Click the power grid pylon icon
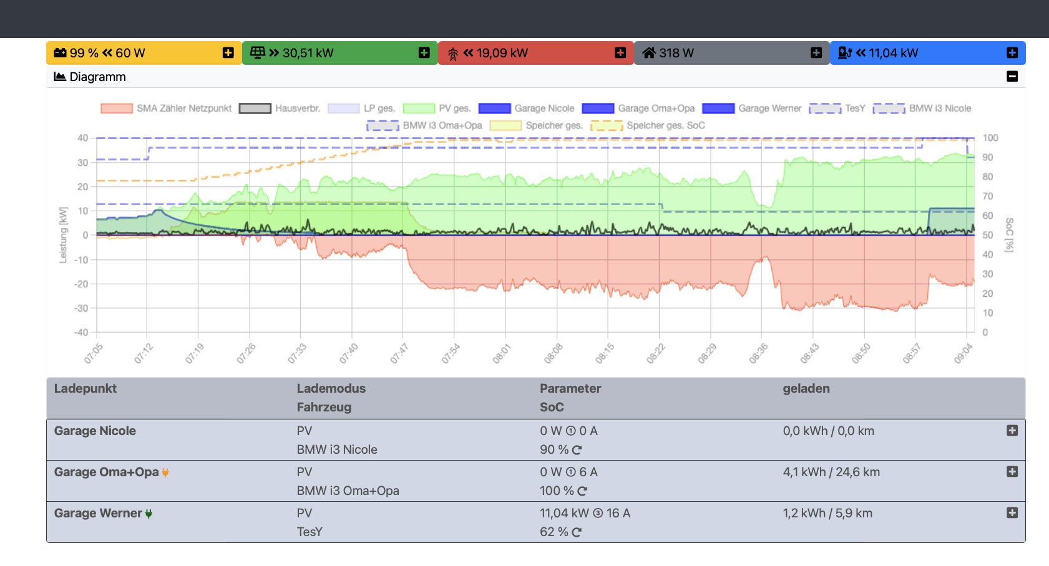 [x=453, y=54]
